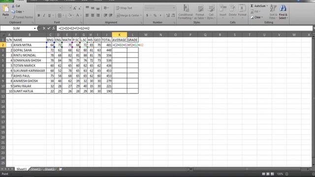Click in the formula bar text
Viewport: 315px width, 177px height.
pyautogui.click(x=74, y=29)
